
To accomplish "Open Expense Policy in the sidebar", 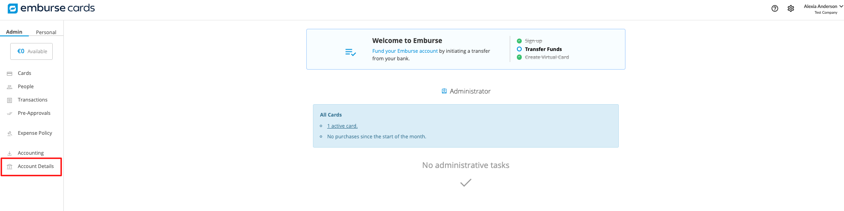I will pyautogui.click(x=35, y=133).
